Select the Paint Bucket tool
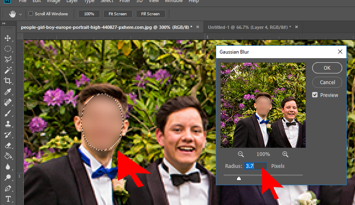The image size is (355, 205). (x=8, y=156)
